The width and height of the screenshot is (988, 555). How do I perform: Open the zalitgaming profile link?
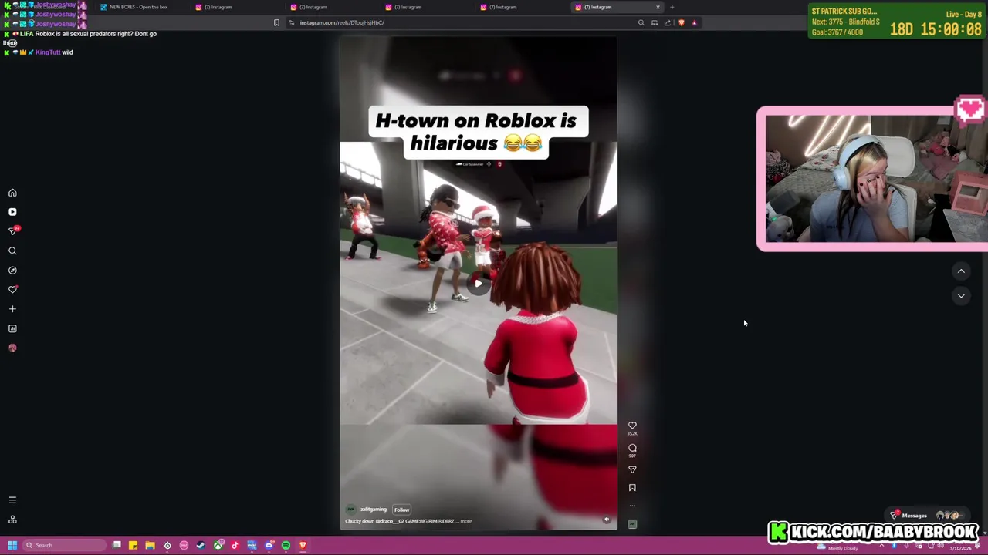click(x=373, y=510)
